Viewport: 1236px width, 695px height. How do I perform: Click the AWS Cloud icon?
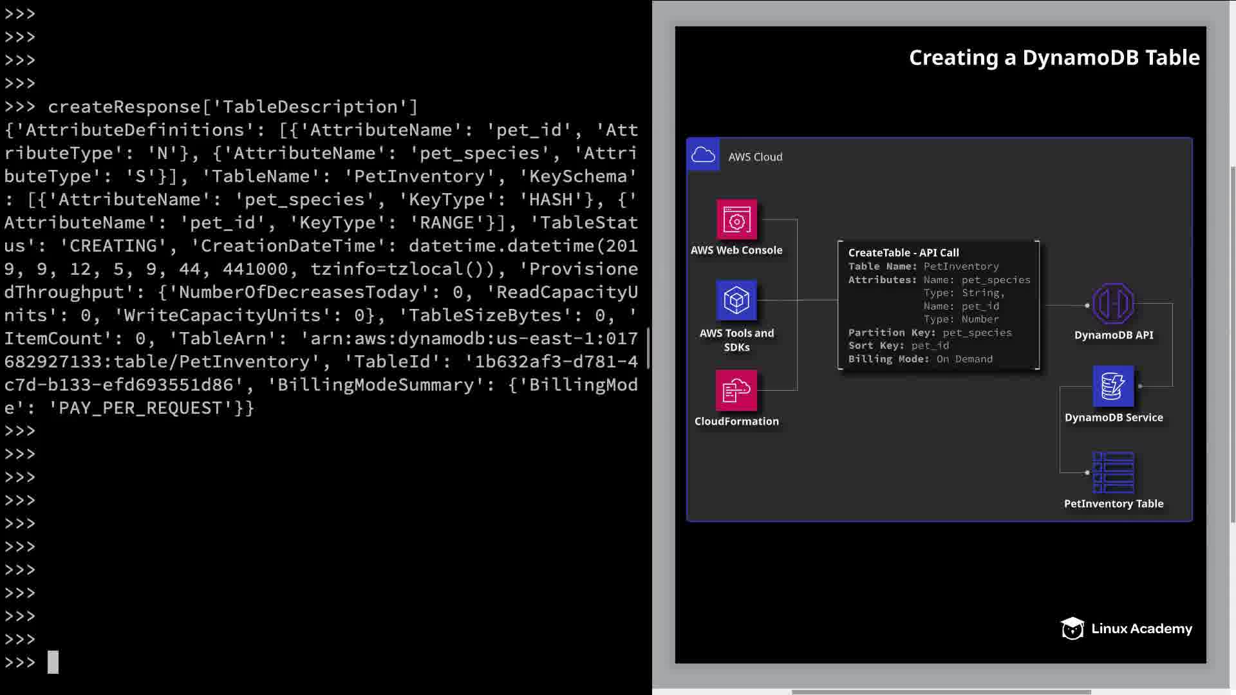coord(703,155)
